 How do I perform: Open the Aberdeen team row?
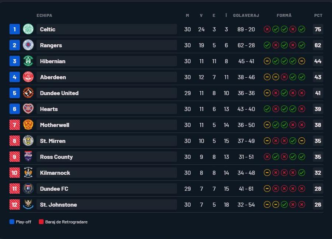[x=107, y=77]
